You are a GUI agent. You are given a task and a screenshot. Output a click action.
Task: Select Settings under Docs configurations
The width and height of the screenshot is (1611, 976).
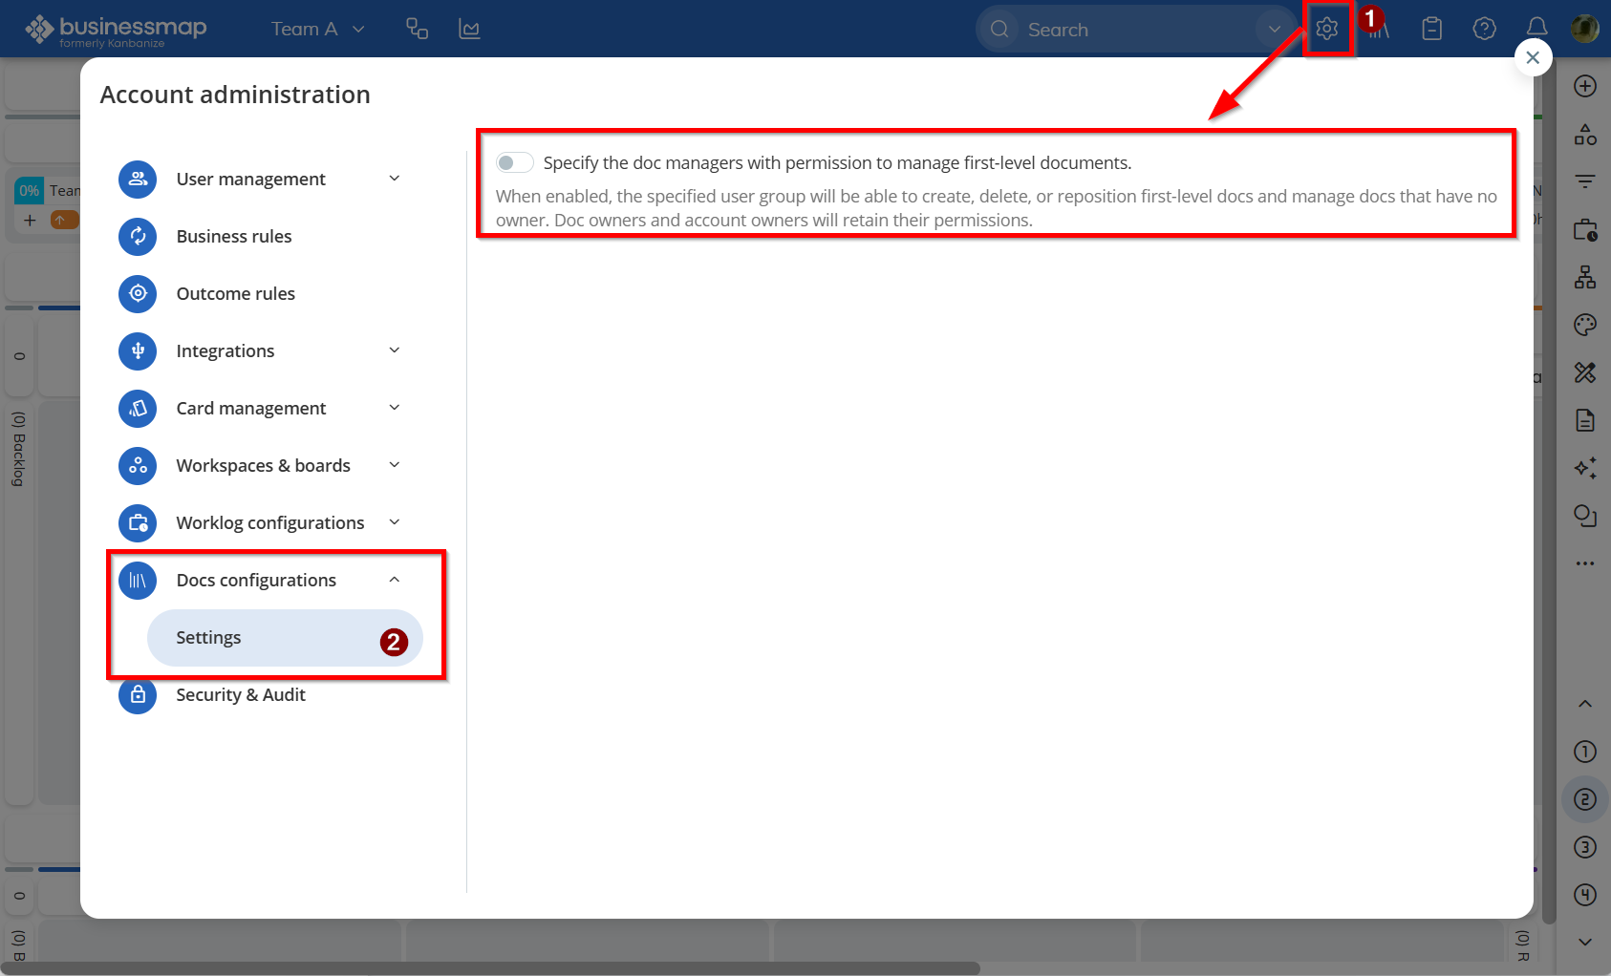[209, 638]
